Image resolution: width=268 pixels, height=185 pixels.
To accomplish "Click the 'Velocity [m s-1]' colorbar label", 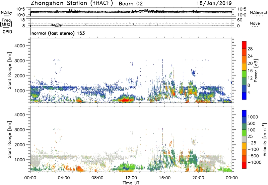I will tap(265, 139).
